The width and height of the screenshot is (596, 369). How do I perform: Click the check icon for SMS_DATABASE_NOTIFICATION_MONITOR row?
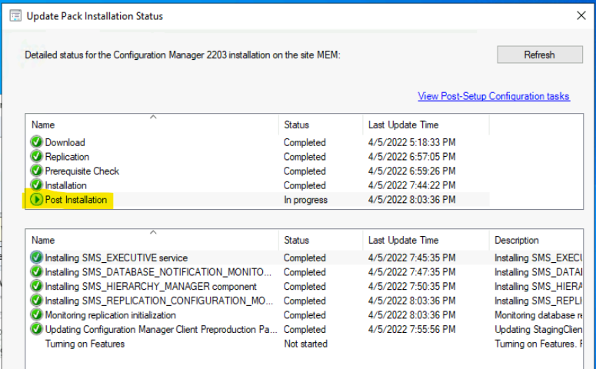[x=36, y=271]
